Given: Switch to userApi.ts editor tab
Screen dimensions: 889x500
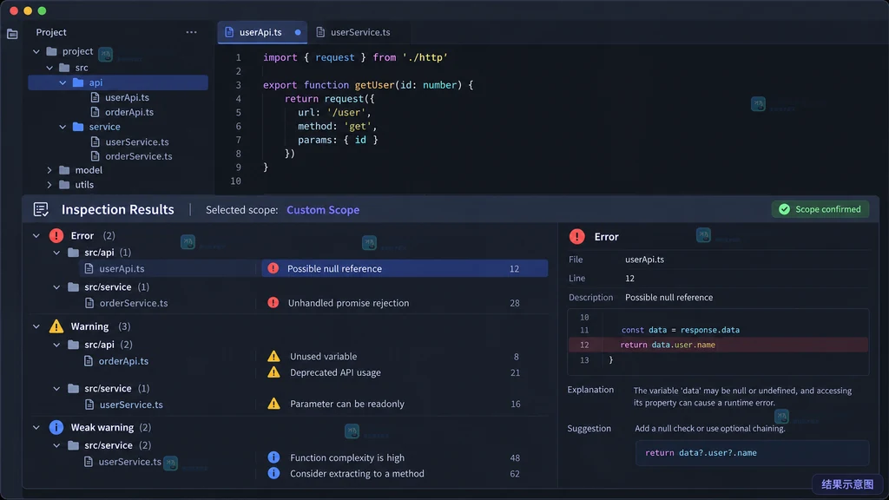Looking at the screenshot, I should coord(262,32).
